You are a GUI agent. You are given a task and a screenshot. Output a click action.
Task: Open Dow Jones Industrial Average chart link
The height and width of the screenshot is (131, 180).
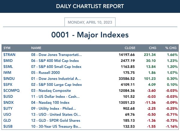(x=56, y=79)
